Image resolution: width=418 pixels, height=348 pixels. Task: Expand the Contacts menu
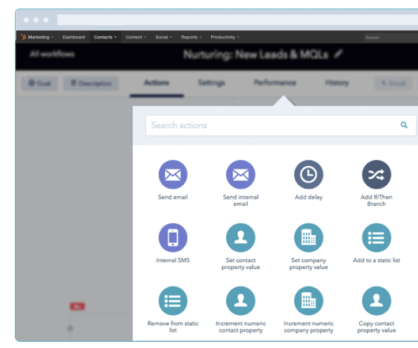(x=105, y=37)
